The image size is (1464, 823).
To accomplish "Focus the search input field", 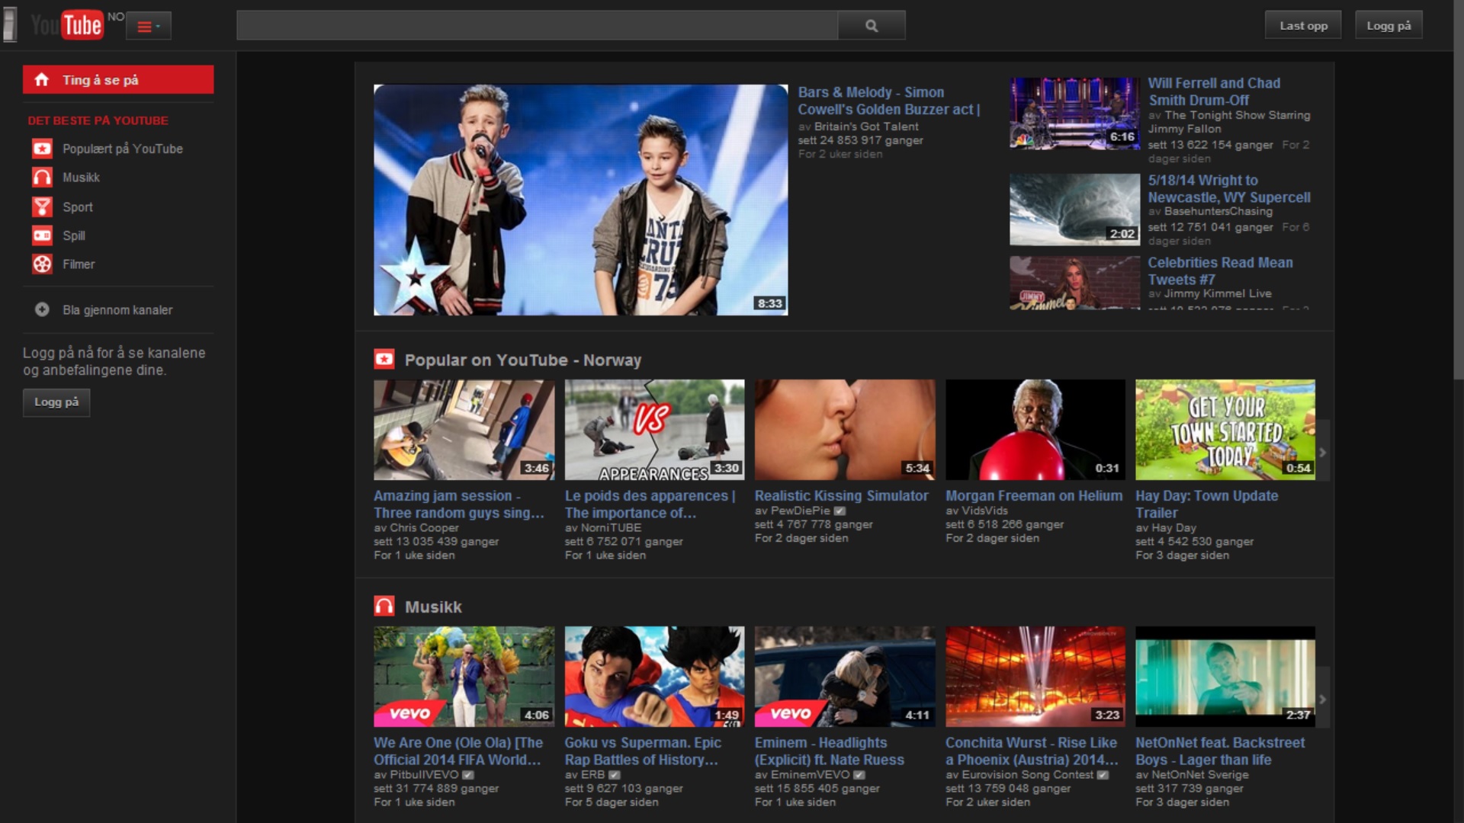I will point(537,26).
